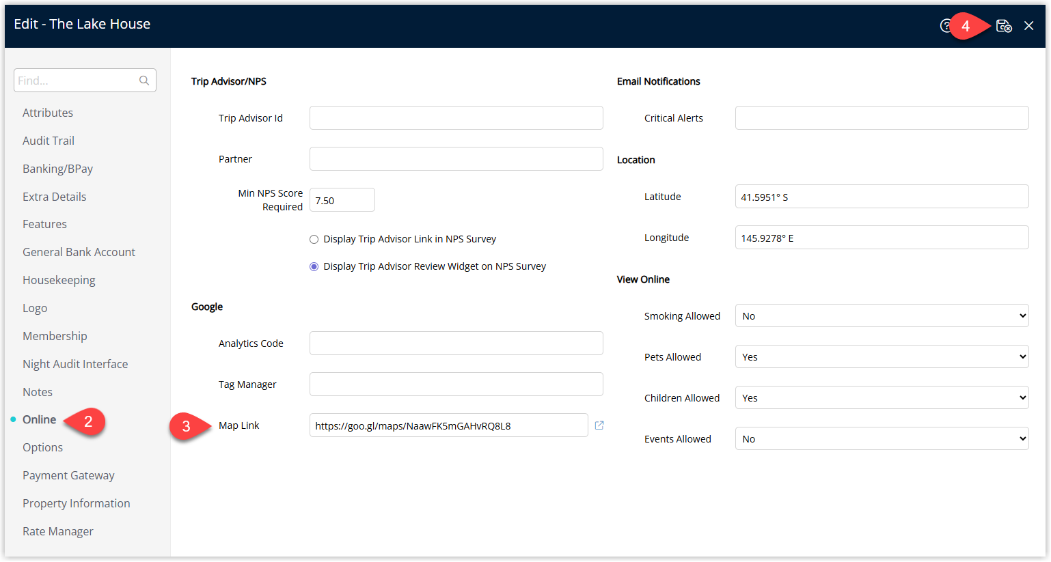This screenshot has height=562, width=1051.
Task: Open the Smoking Allowed dropdown
Action: (882, 315)
